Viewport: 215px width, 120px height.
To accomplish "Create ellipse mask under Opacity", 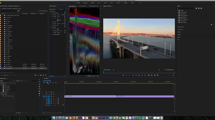I will pyautogui.click(x=53, y=29).
